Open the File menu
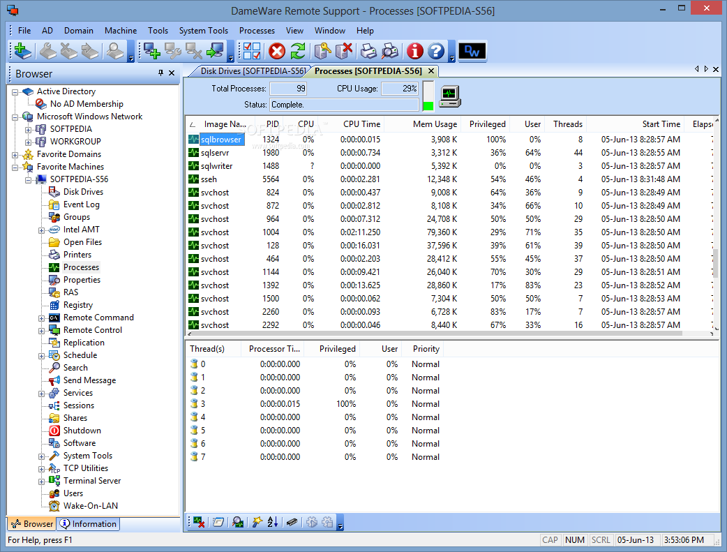 point(24,31)
